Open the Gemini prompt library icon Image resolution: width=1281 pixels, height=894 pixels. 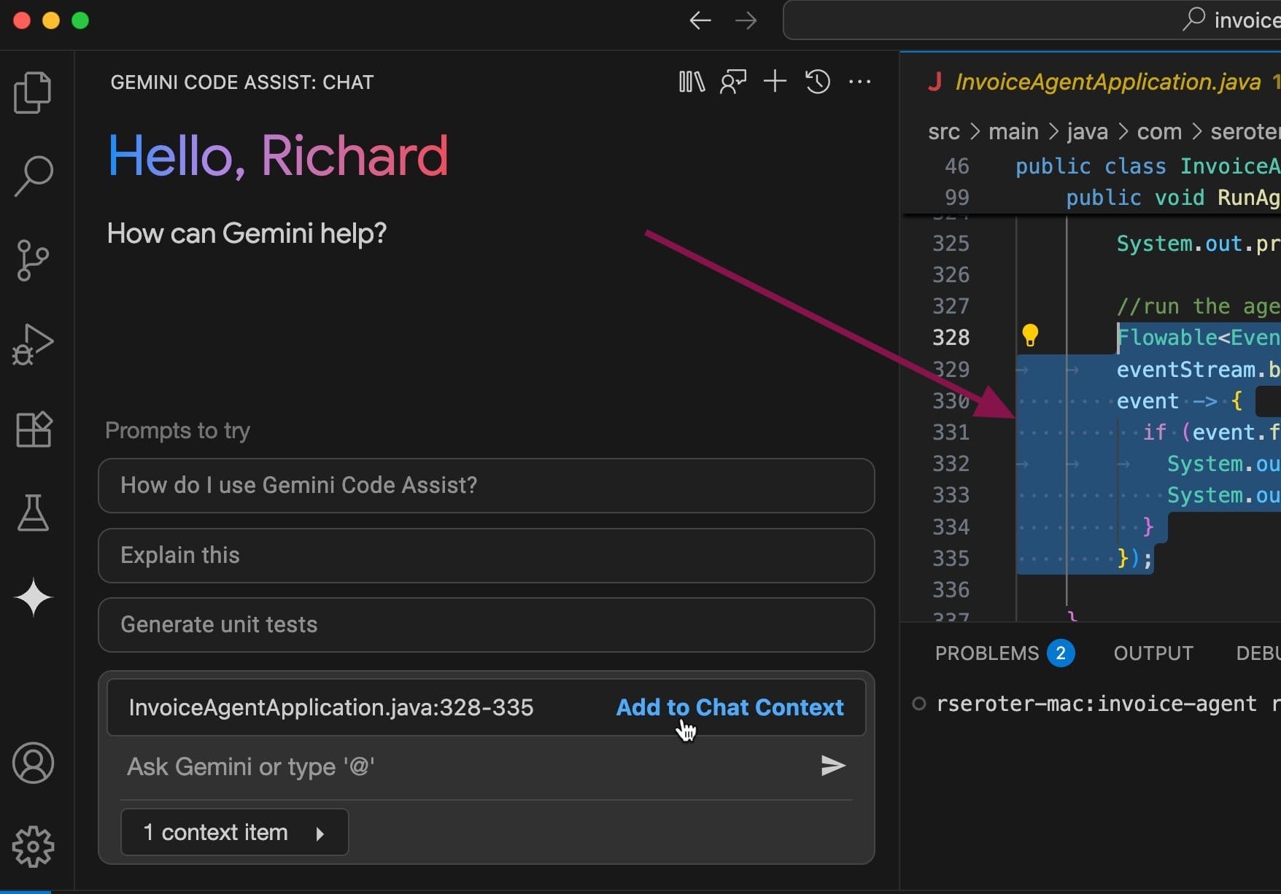pyautogui.click(x=692, y=82)
